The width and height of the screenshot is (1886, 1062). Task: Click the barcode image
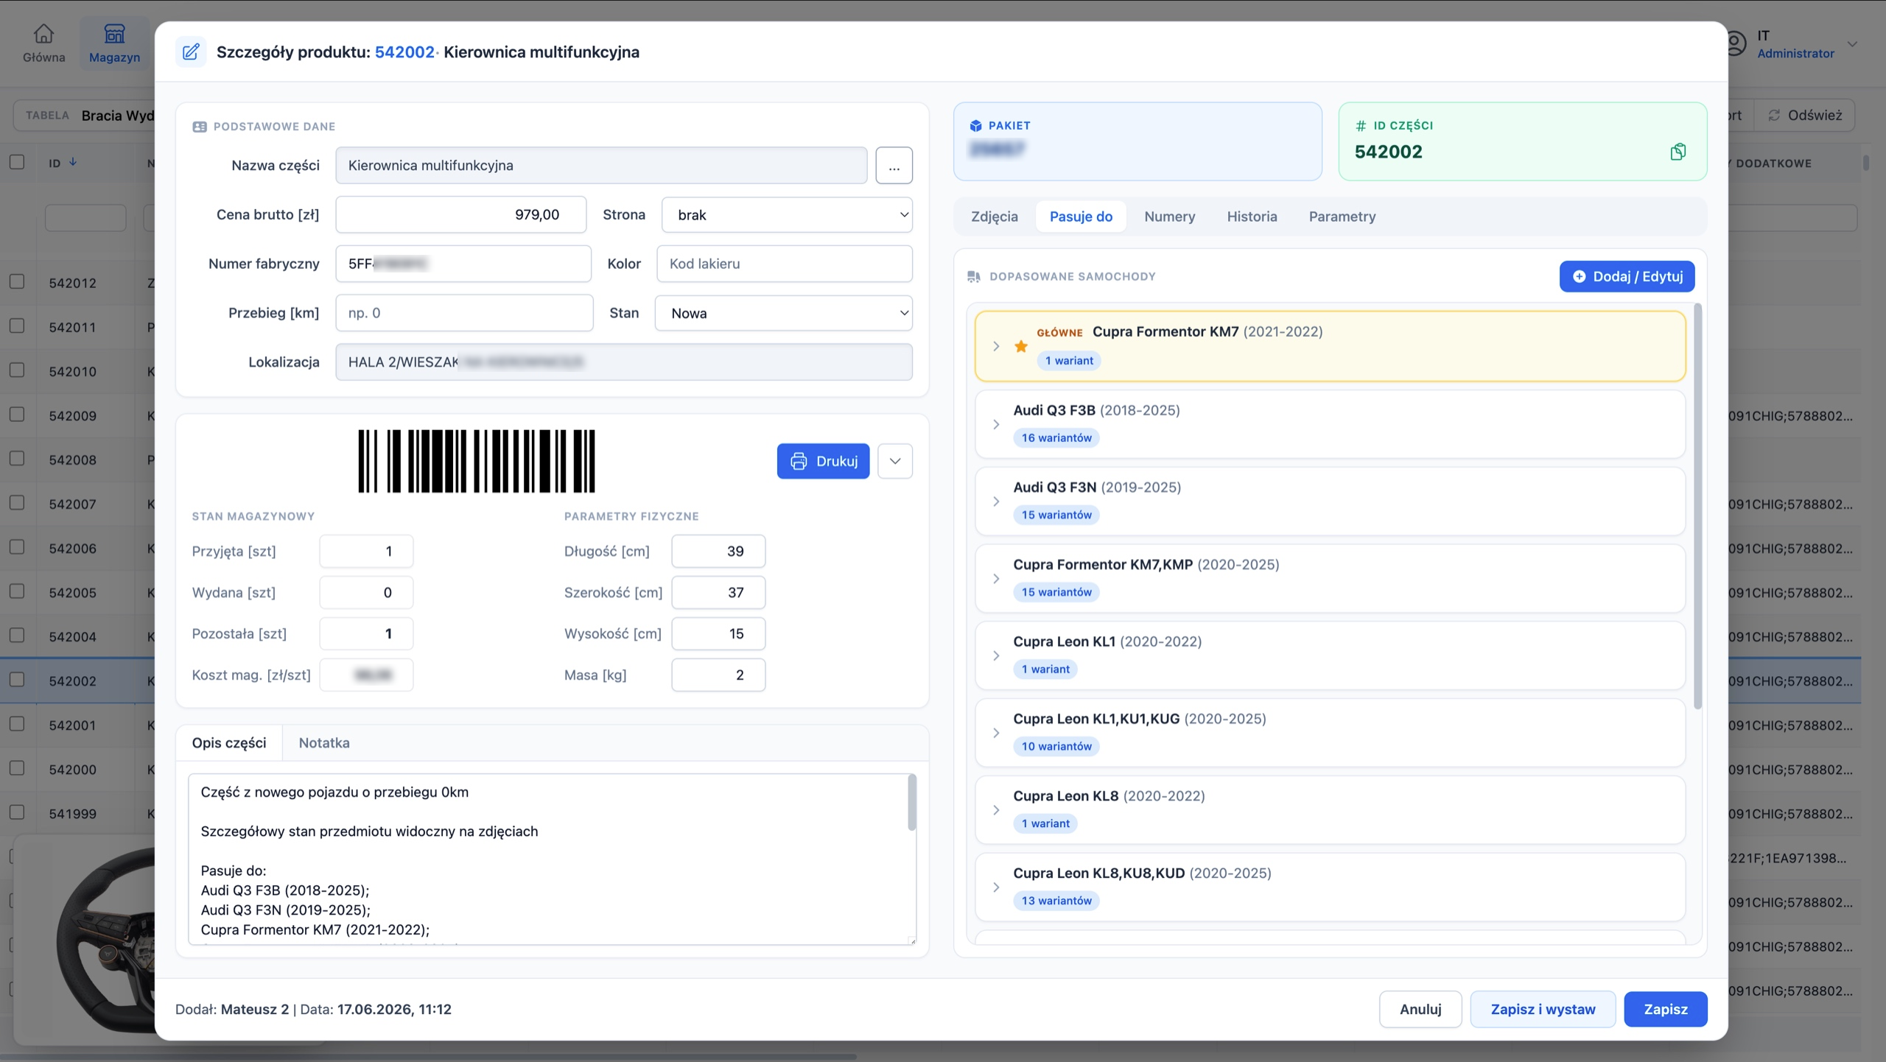pos(477,461)
